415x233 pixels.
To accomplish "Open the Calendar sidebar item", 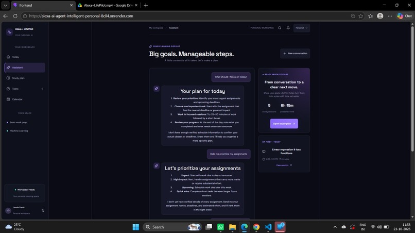I will [x=25, y=99].
